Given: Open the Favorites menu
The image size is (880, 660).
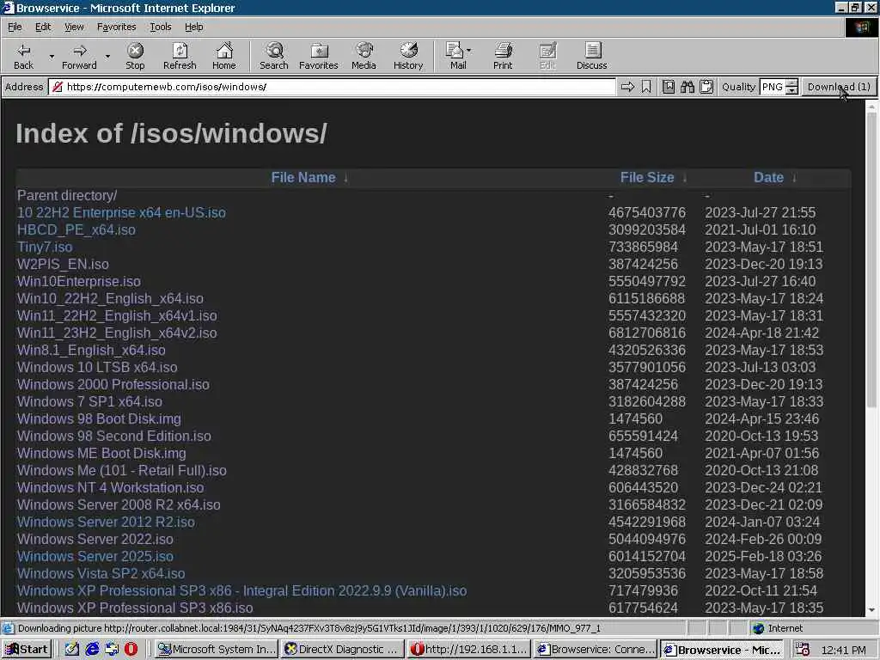Looking at the screenshot, I should (x=116, y=27).
